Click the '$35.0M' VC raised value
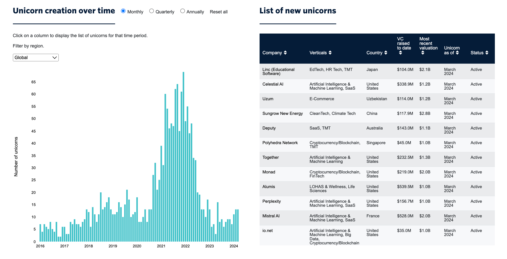507x259 pixels. pyautogui.click(x=404, y=231)
